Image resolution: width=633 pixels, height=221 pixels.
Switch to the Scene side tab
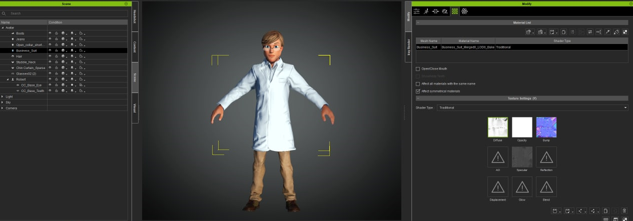click(135, 77)
